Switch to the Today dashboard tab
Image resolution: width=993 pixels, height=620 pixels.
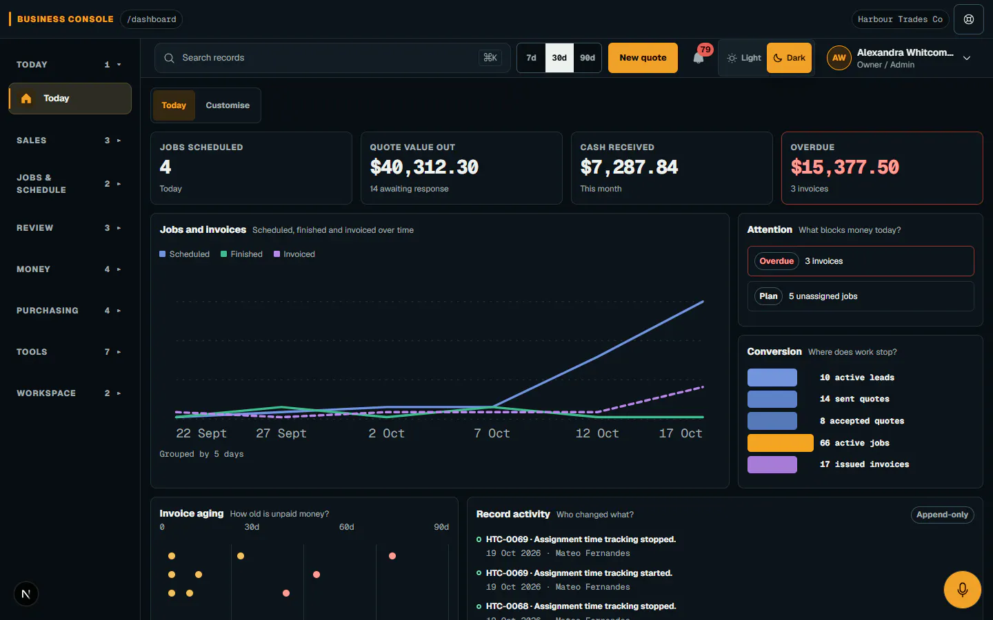(174, 105)
